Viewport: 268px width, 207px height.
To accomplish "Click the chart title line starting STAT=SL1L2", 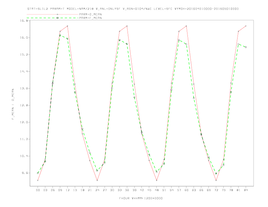I will tap(133, 9).
